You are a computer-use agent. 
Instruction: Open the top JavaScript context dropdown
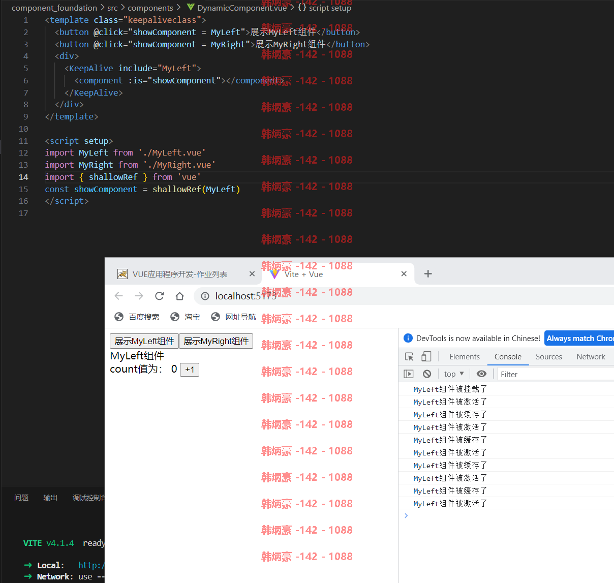(x=454, y=374)
